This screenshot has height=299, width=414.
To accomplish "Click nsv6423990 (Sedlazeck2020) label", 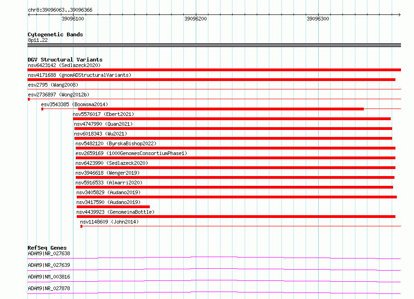I will pos(112,163).
